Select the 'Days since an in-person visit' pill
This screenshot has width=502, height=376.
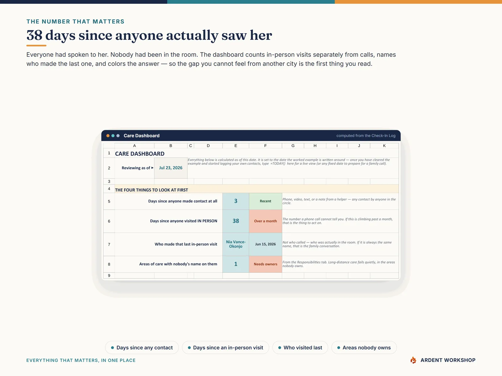225,347
